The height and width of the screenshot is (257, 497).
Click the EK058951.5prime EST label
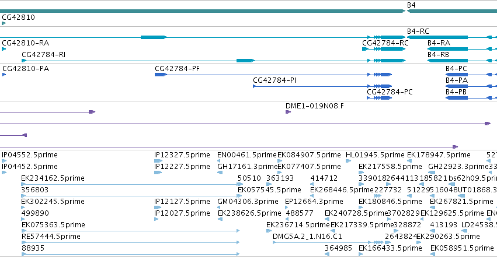click(462, 248)
